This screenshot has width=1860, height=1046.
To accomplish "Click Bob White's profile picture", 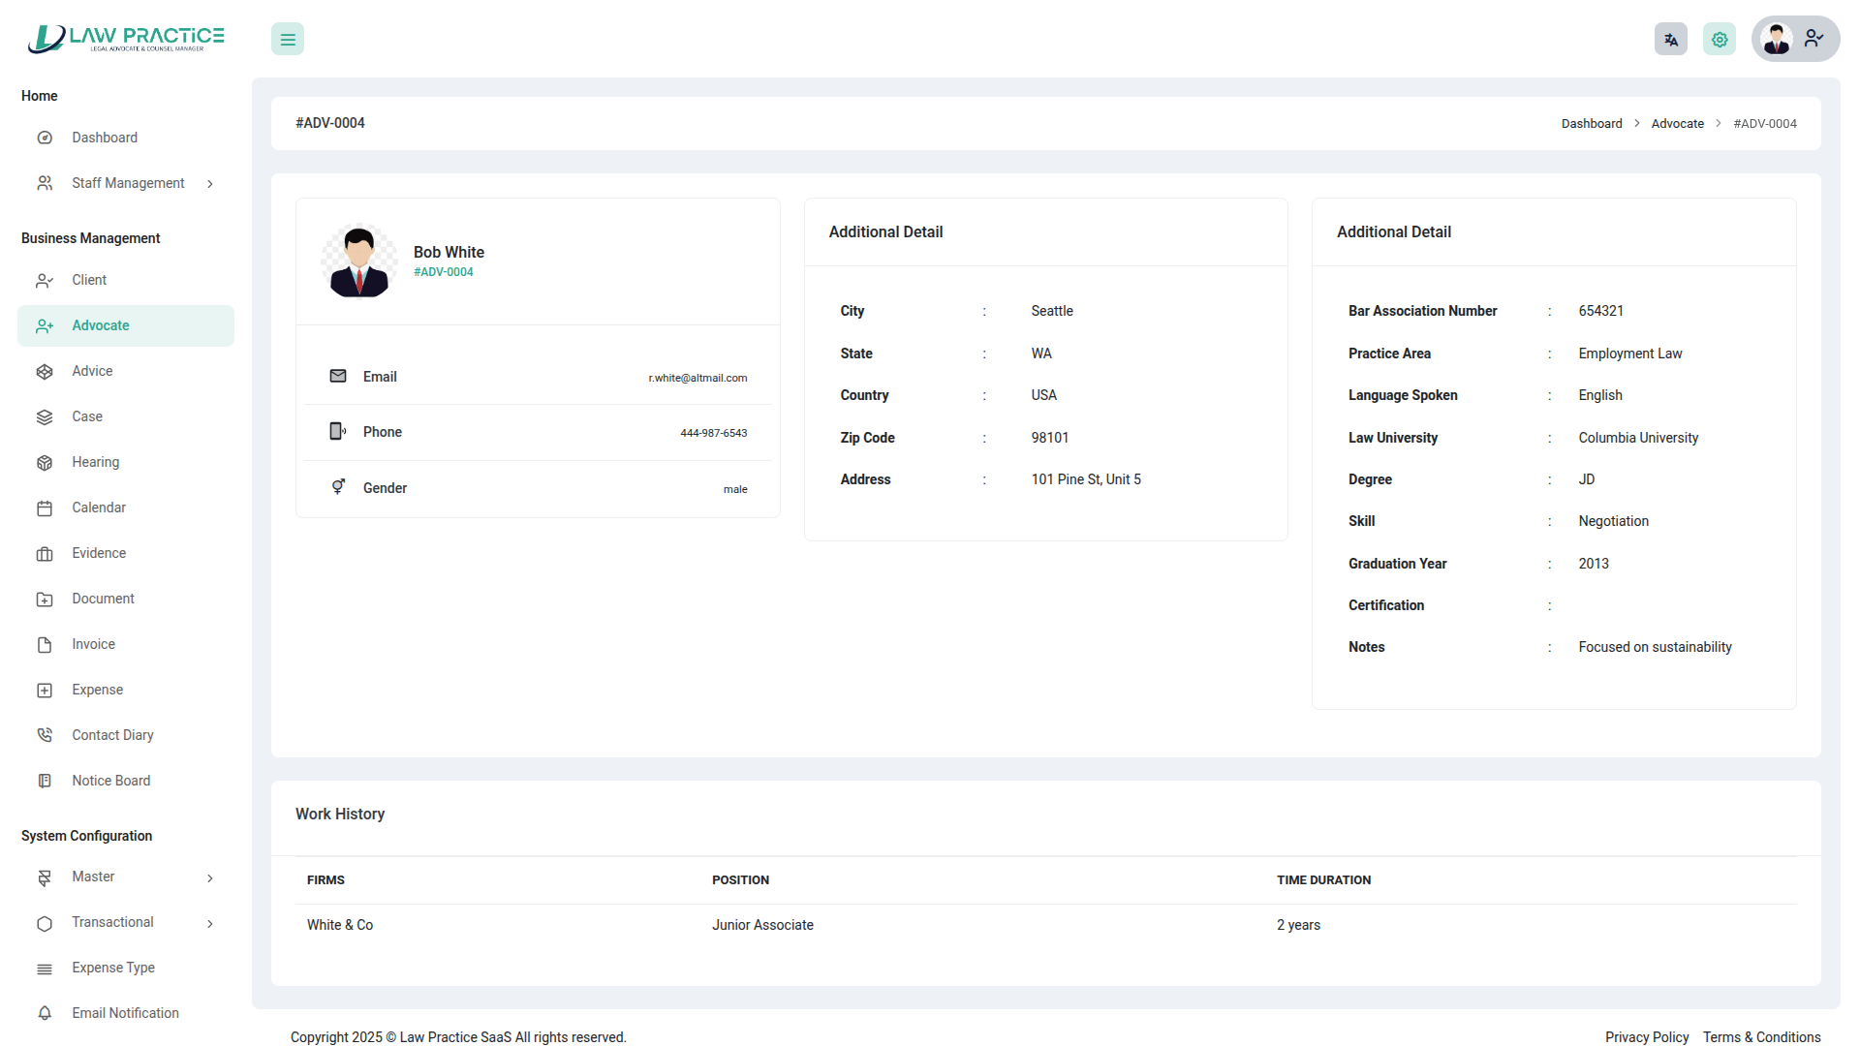I will pyautogui.click(x=359, y=261).
